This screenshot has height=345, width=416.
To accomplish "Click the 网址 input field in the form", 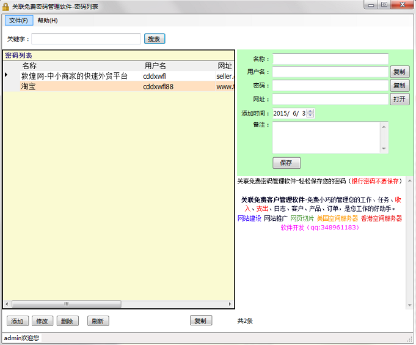I will [x=330, y=99].
